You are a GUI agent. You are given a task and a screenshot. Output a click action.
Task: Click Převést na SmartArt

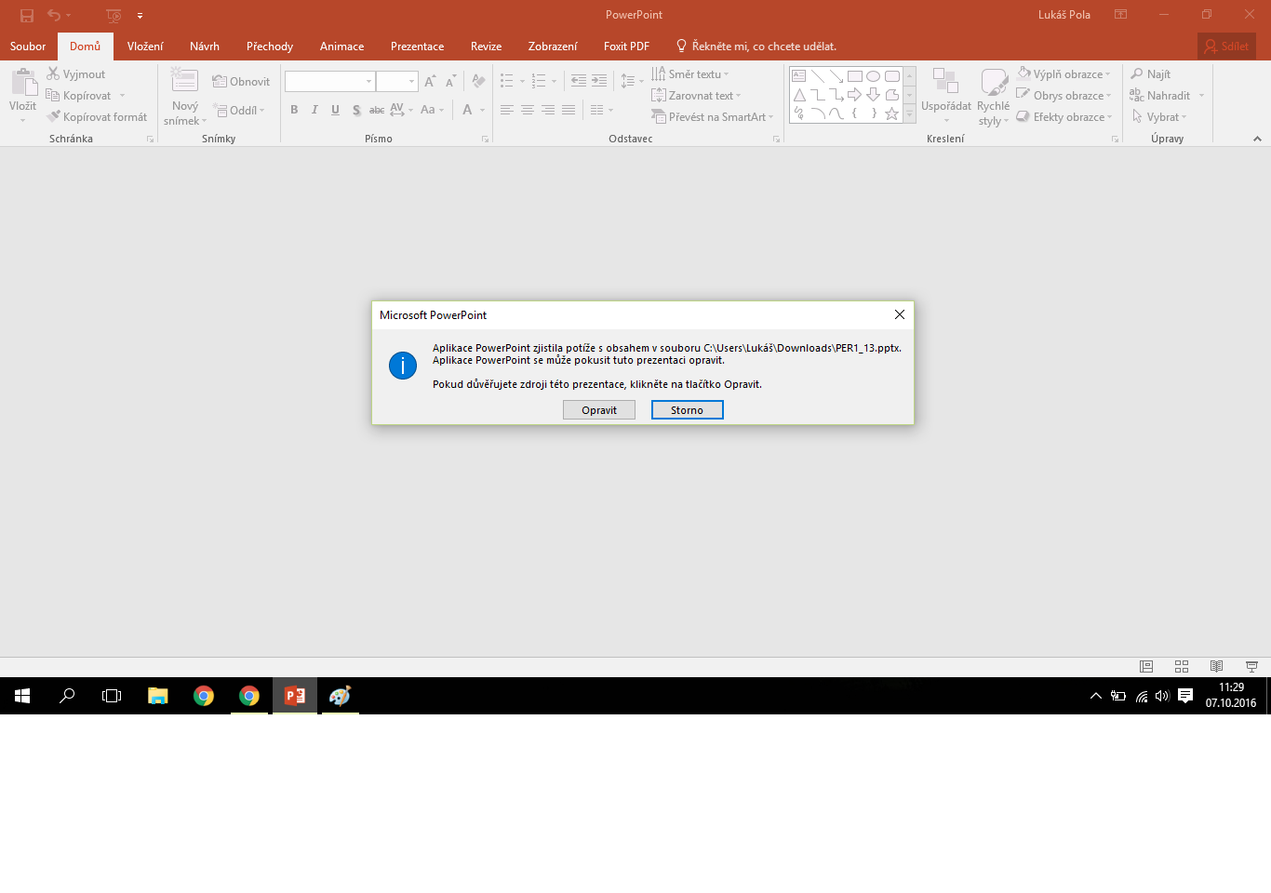coord(713,117)
